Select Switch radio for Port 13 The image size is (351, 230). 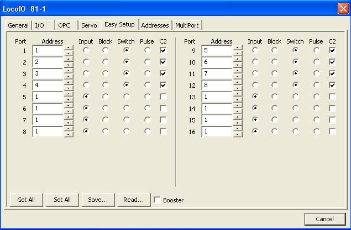click(x=295, y=96)
